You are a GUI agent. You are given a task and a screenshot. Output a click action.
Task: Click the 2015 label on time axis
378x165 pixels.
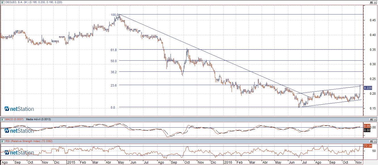[x=71, y=162]
